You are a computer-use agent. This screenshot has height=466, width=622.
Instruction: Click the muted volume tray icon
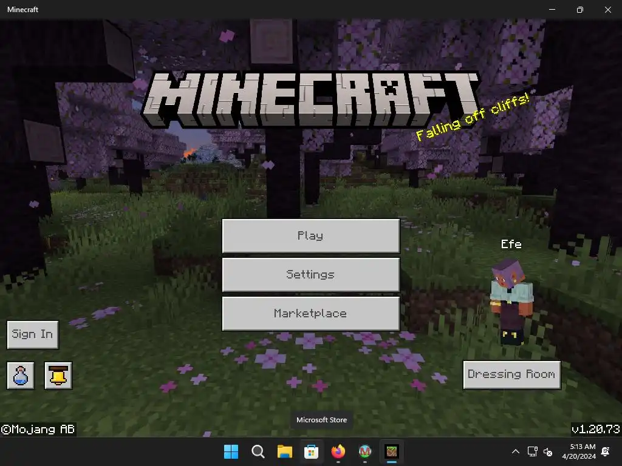(548, 451)
